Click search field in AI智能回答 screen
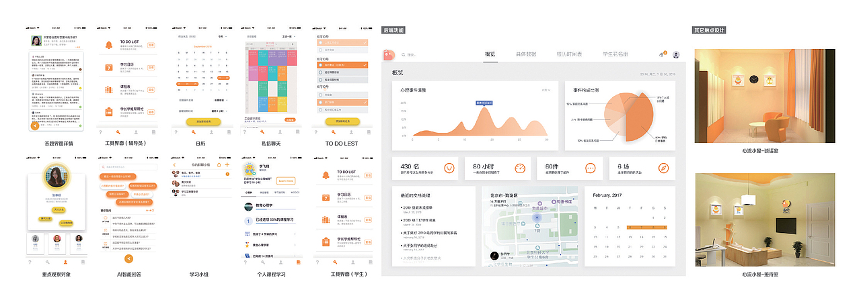Screen dimensions: 861x302 click(x=129, y=166)
